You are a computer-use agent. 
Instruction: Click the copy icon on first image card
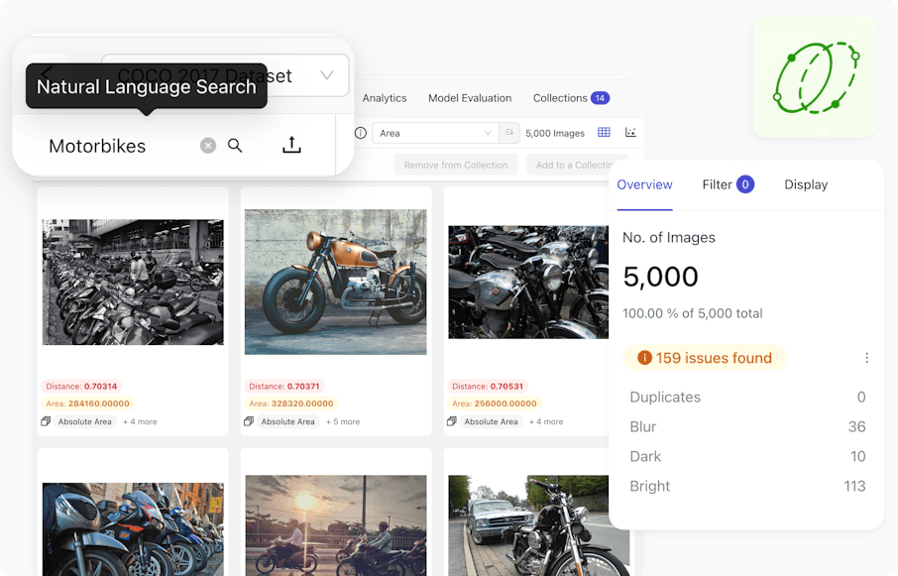point(46,421)
